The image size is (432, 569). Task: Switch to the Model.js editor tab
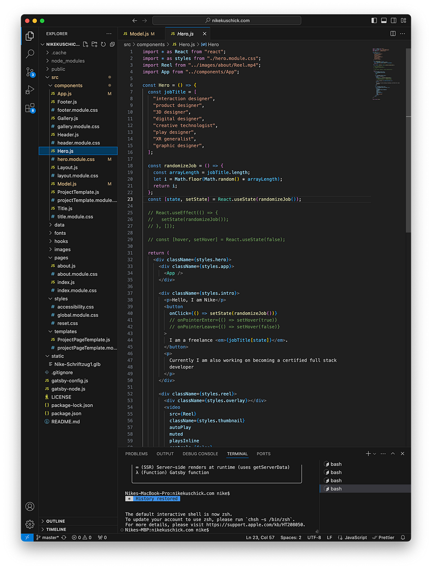141,34
